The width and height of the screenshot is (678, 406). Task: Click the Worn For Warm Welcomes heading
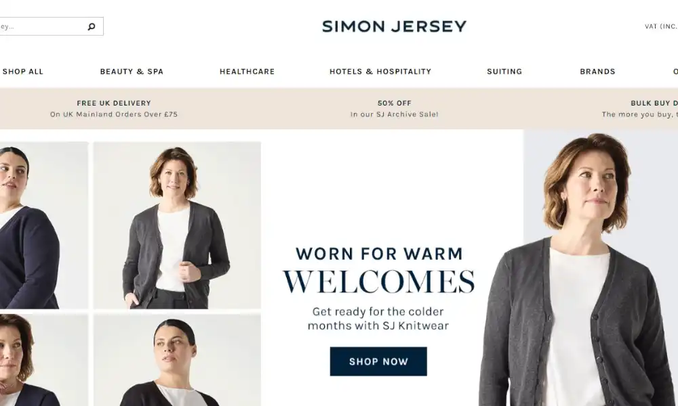coord(379,270)
